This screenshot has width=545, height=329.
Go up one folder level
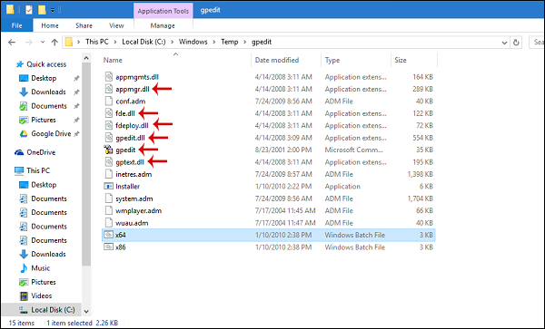pyautogui.click(x=54, y=42)
